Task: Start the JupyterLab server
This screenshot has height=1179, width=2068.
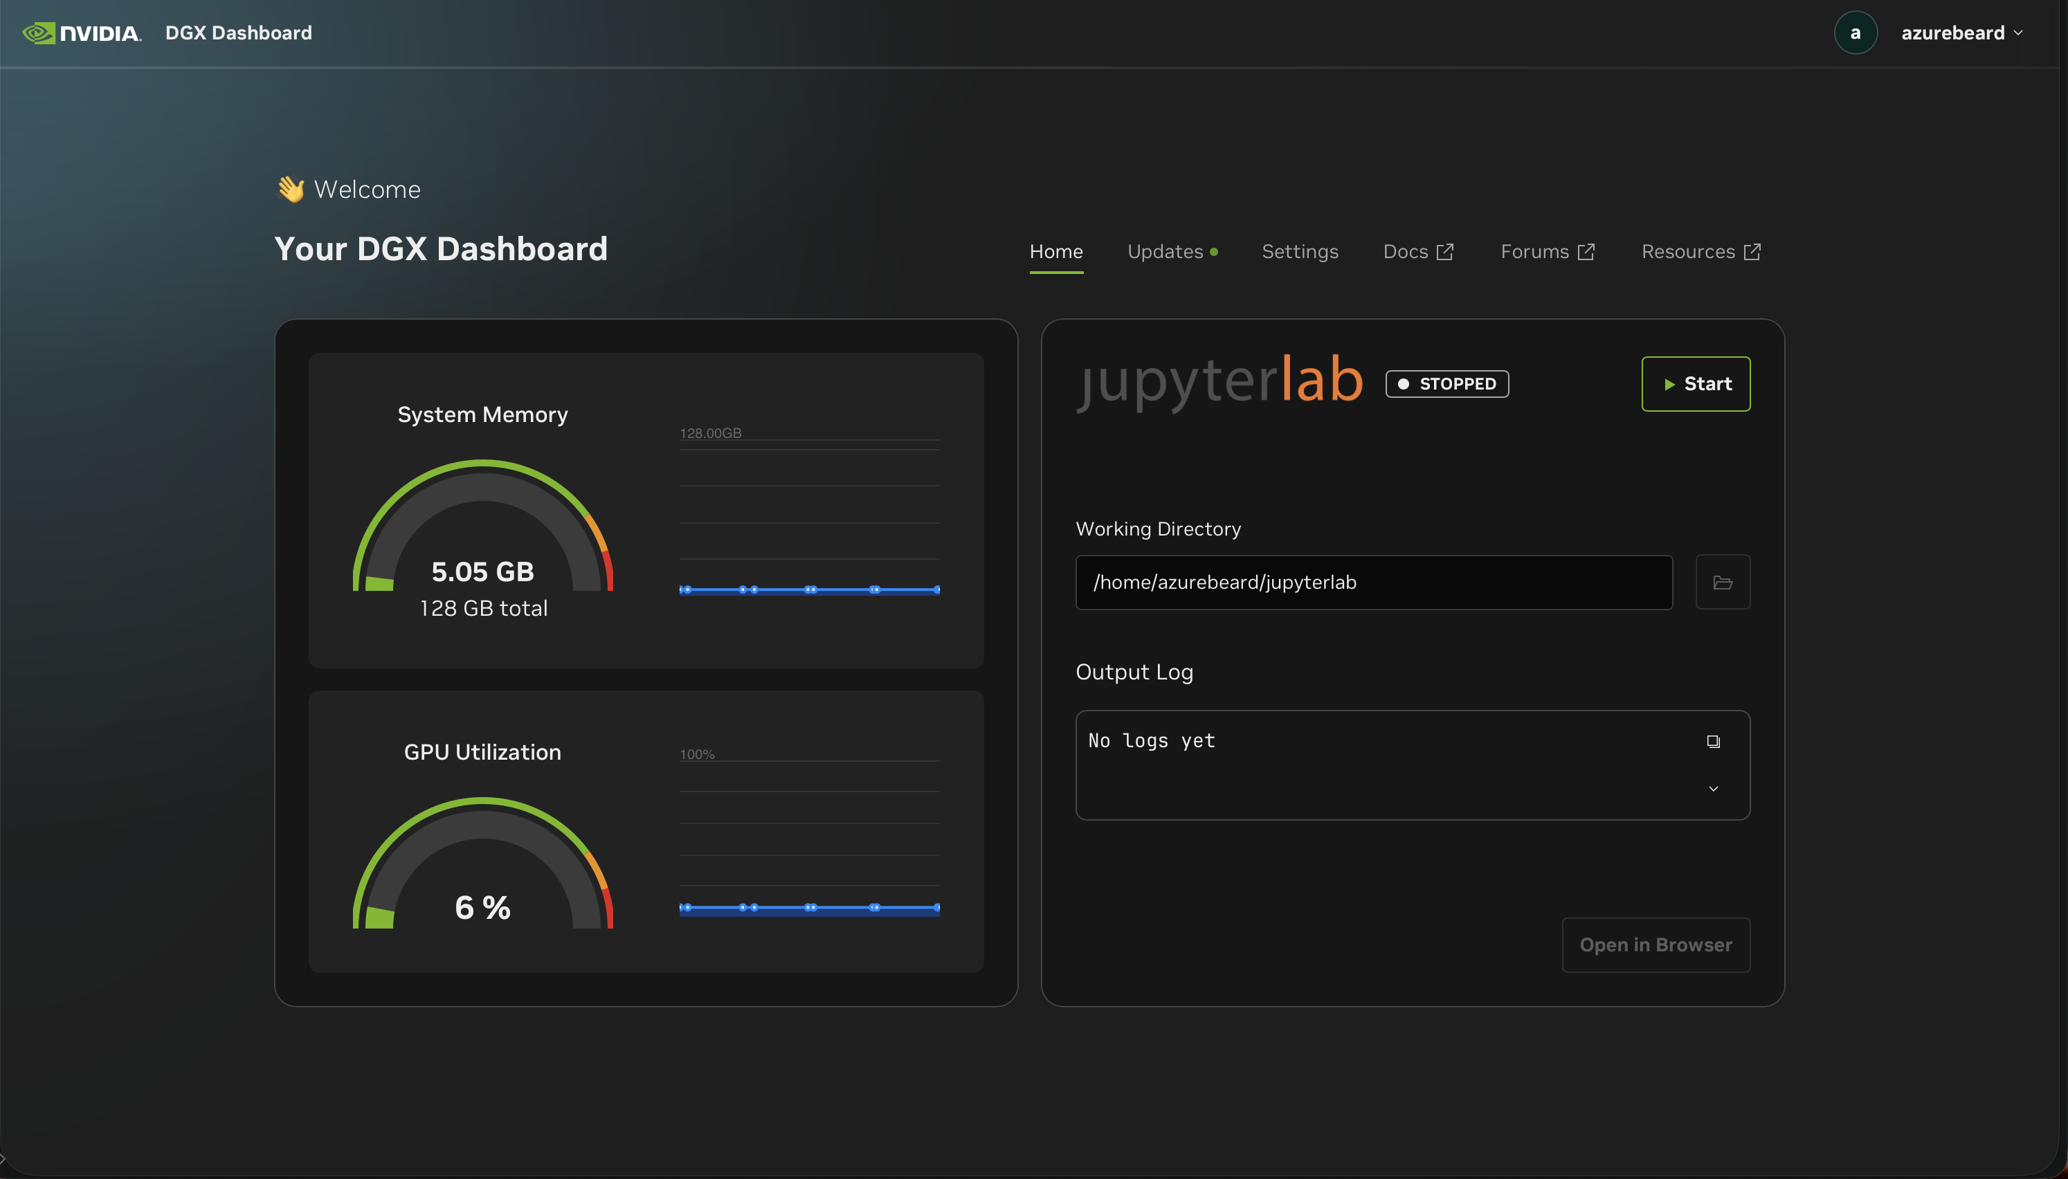Action: pos(1696,384)
